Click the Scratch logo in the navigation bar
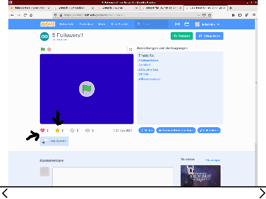This screenshot has width=266, height=199. coord(48,24)
